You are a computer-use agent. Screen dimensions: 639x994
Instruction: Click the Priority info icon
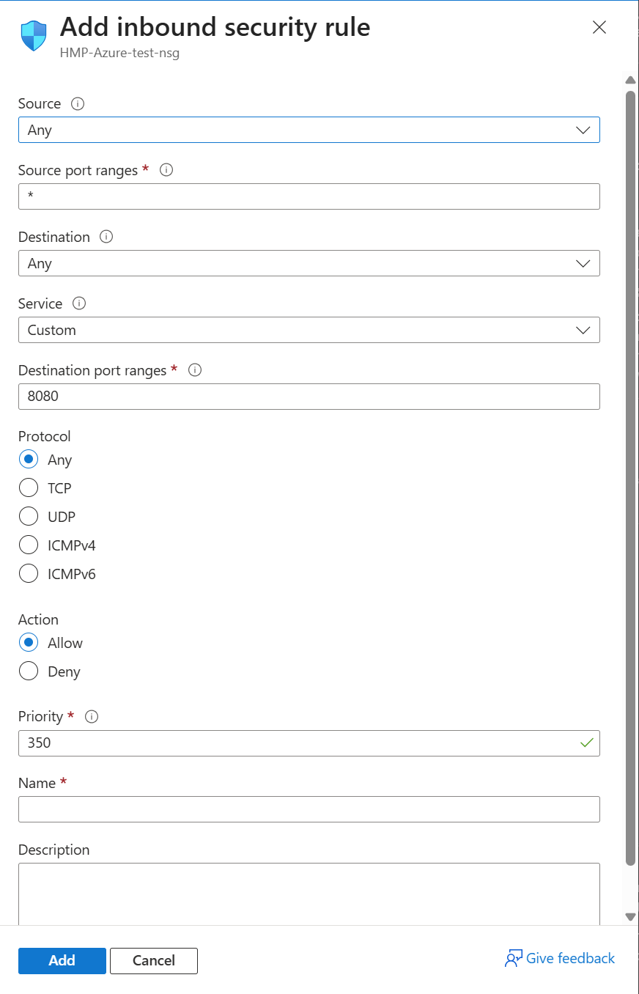pyautogui.click(x=92, y=717)
